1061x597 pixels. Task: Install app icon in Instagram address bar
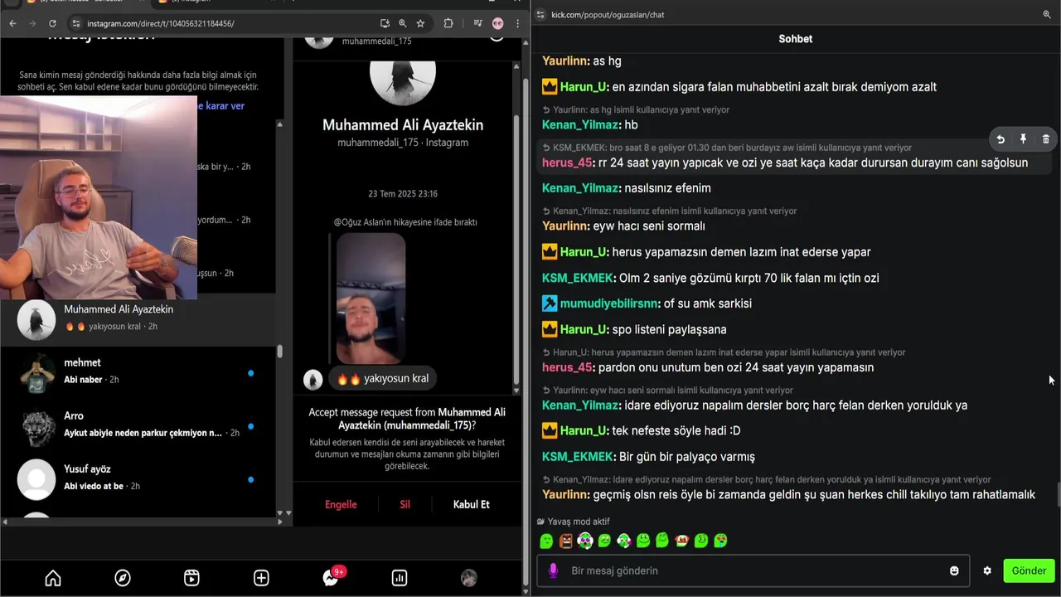tap(385, 23)
